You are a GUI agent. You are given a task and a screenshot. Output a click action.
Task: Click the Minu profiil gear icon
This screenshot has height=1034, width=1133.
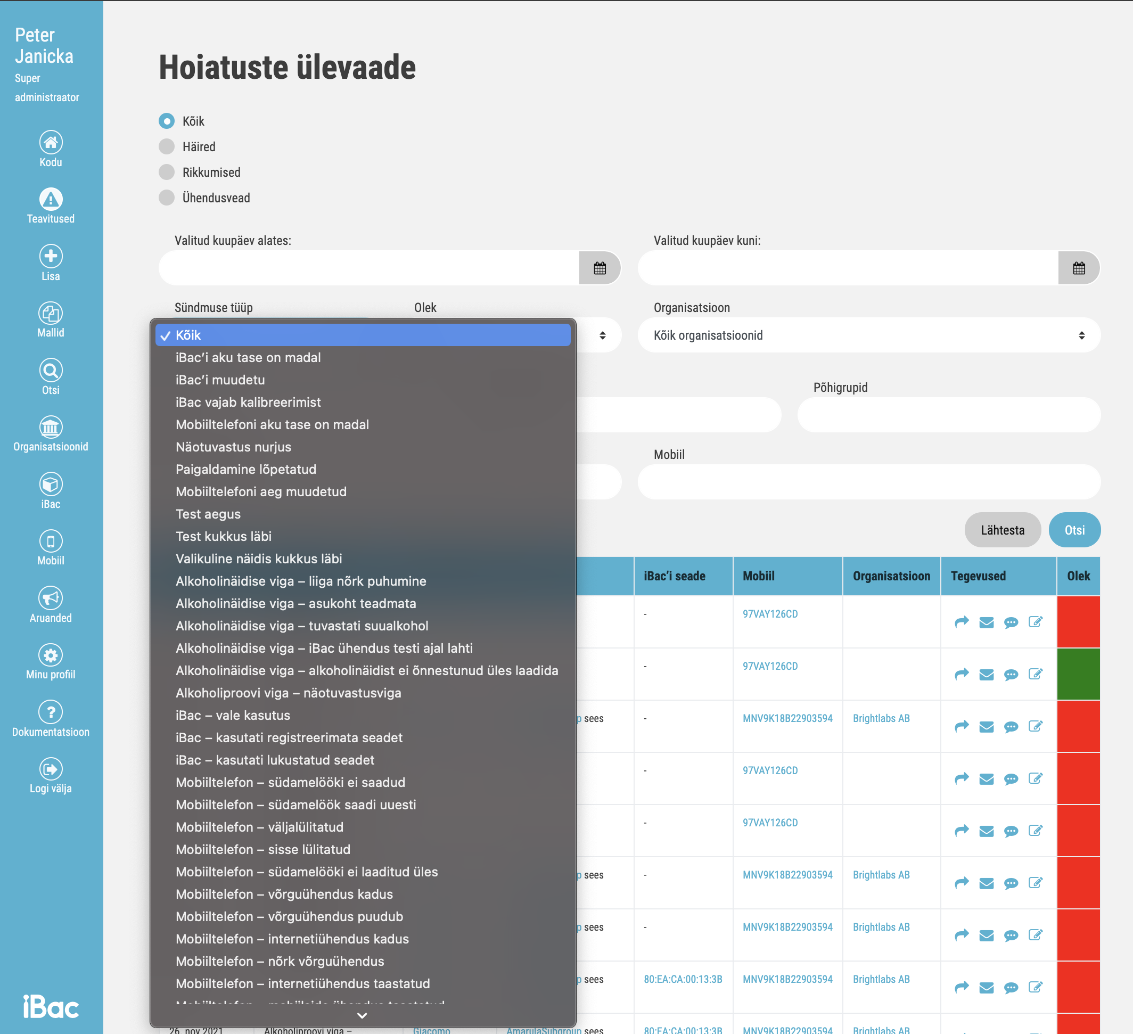point(51,655)
